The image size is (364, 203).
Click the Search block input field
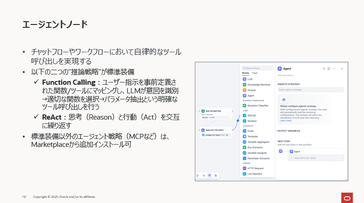pos(257,68)
